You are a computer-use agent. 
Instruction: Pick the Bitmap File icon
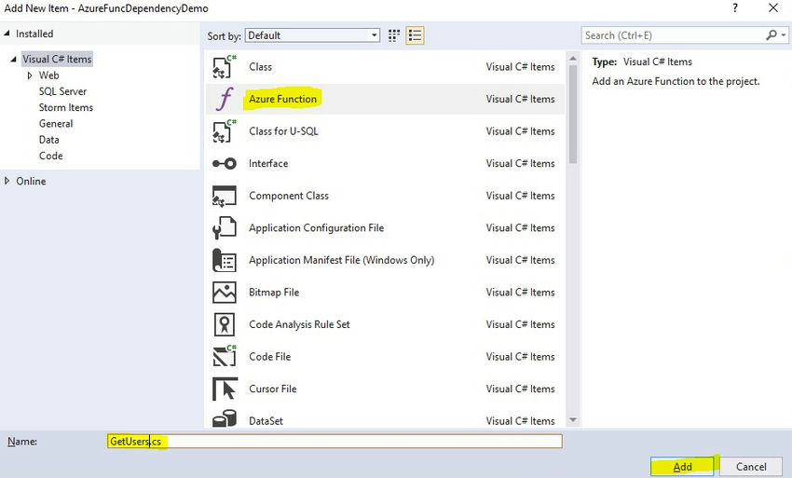pyautogui.click(x=225, y=293)
